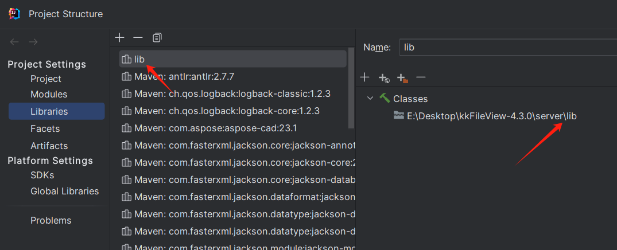This screenshot has height=250, width=617.
Task: Click the back navigation arrow
Action: pyautogui.click(x=14, y=42)
